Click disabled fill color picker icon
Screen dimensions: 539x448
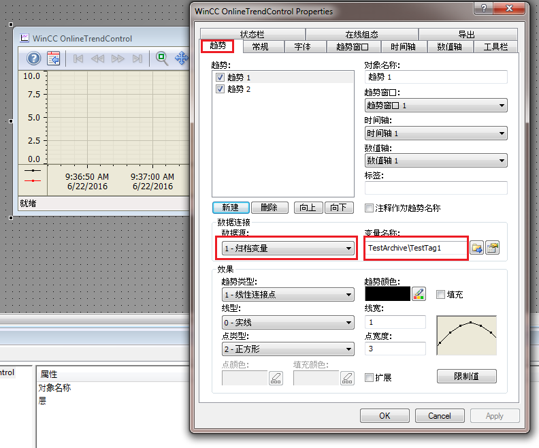(347, 378)
